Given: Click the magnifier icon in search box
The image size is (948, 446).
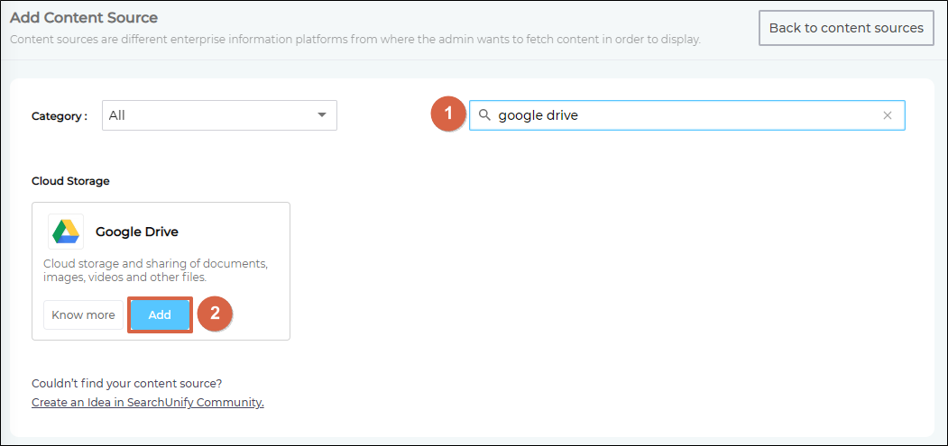Looking at the screenshot, I should [x=484, y=115].
